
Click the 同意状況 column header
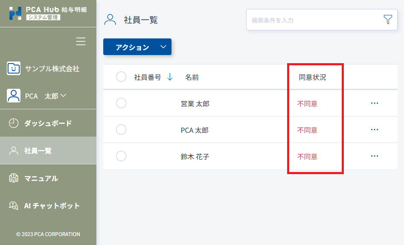click(312, 77)
